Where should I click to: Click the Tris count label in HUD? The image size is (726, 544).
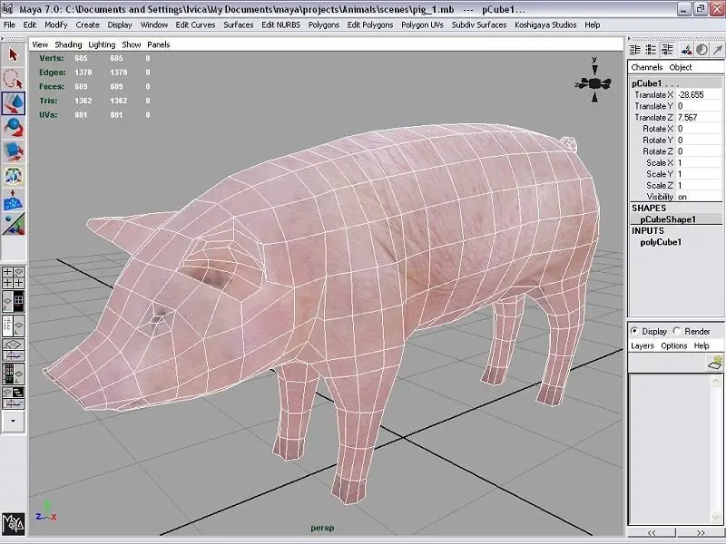(x=48, y=101)
